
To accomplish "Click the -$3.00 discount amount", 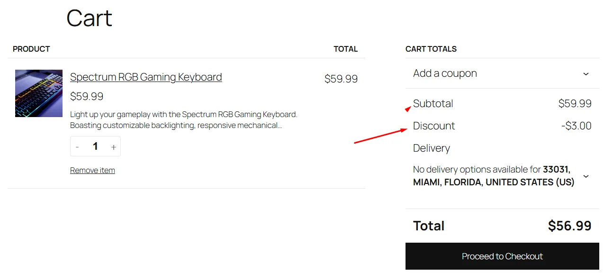I will (x=576, y=126).
